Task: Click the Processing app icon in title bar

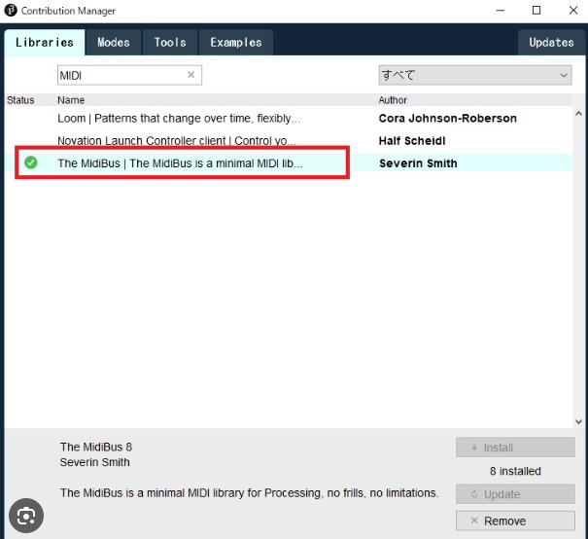Action: (x=12, y=11)
